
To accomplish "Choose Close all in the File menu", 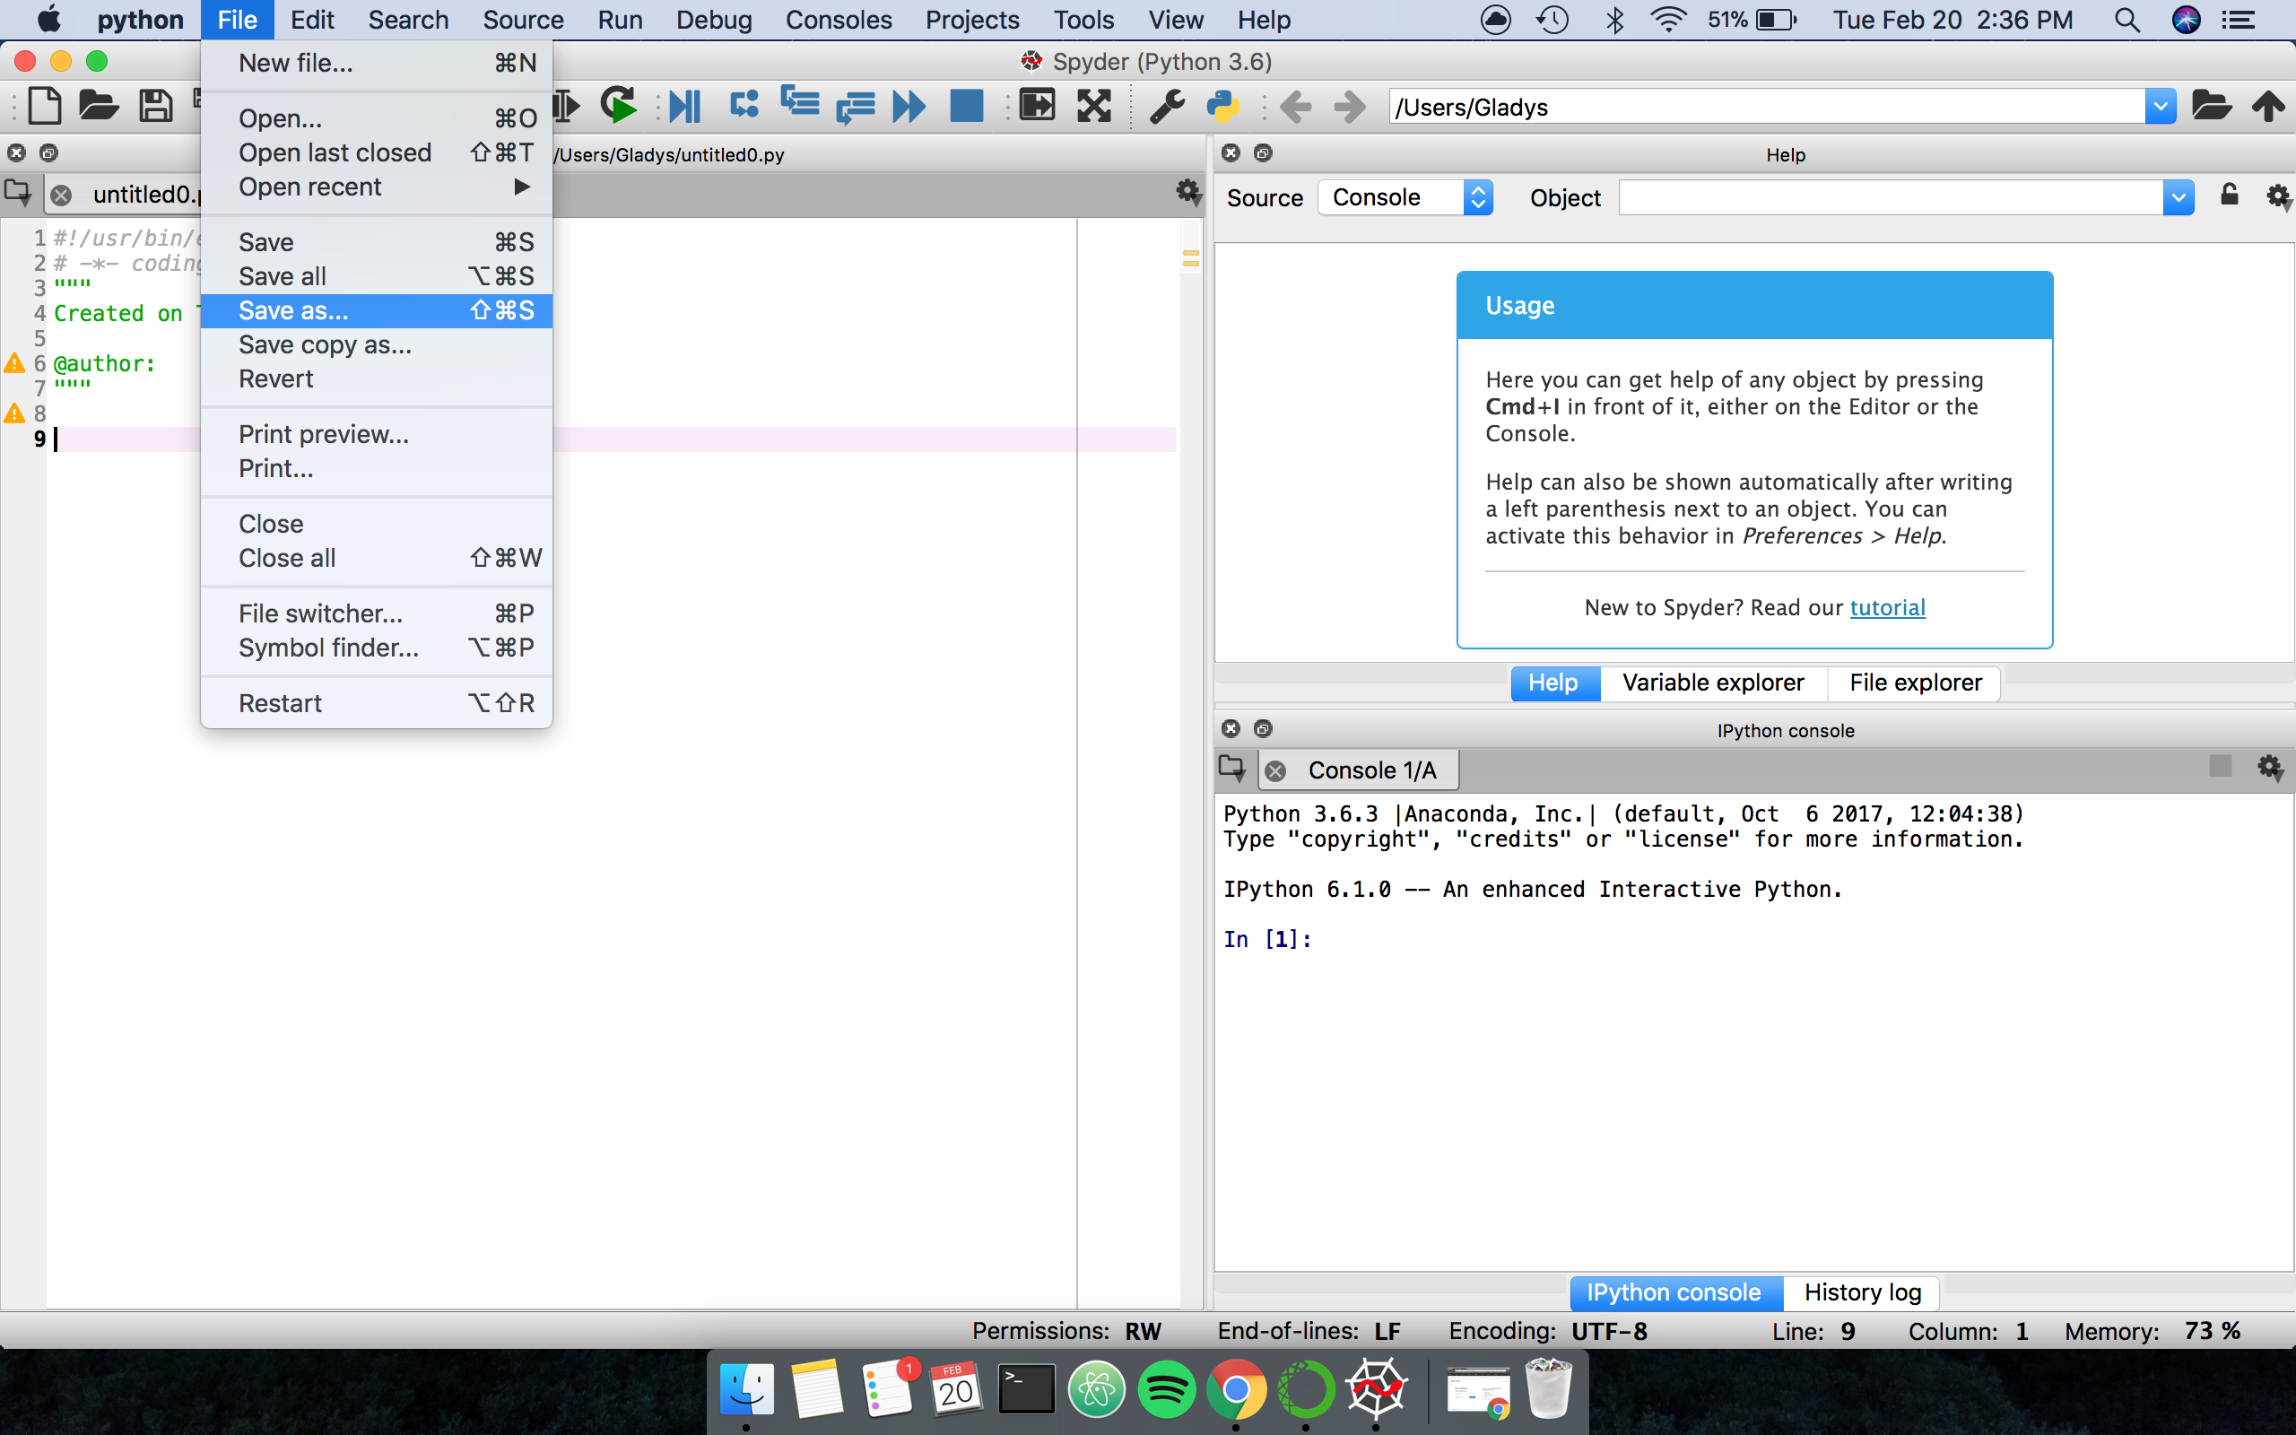I will [377, 558].
